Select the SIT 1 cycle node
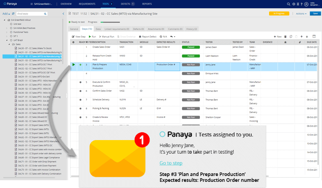 click(11, 36)
